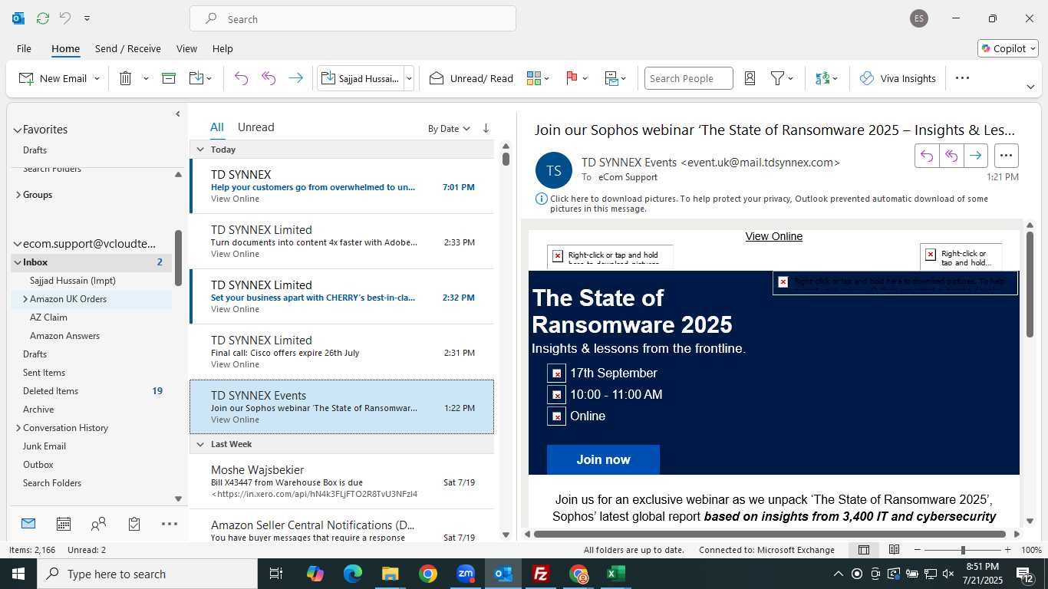Collapse the Last Week group header
The height and width of the screenshot is (589, 1048).
click(x=200, y=444)
